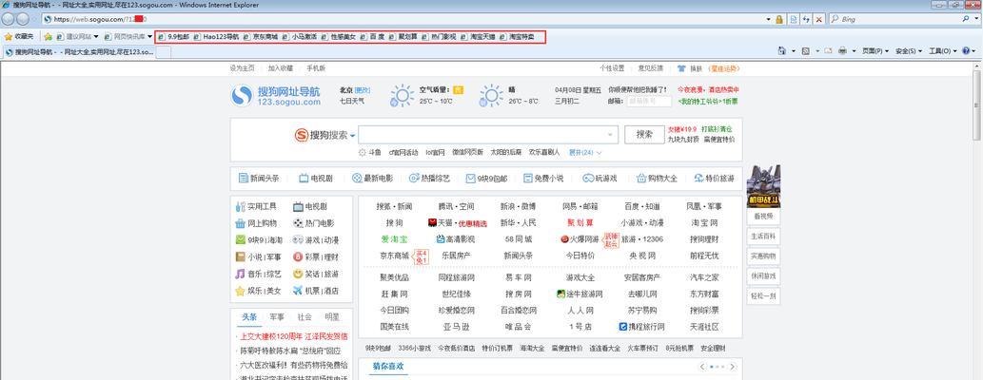The width and height of the screenshot is (983, 380).
Task: Expand the 网页快讯库 dropdown in favorites bar
Action: [x=149, y=37]
